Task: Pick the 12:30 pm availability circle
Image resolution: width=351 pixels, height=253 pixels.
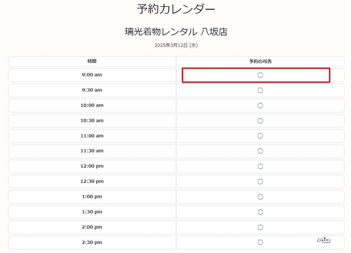Action: 260,182
